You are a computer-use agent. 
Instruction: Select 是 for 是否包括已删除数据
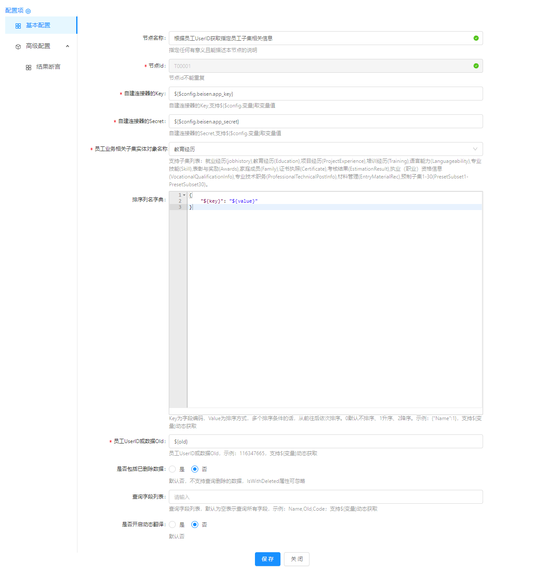coord(172,469)
